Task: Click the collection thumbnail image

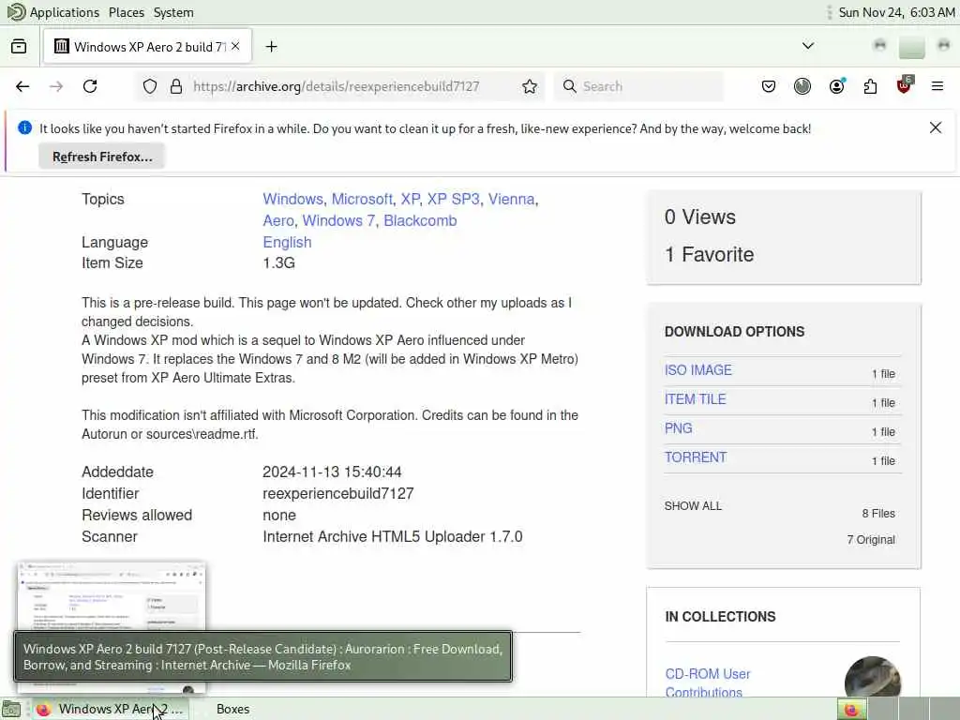Action: (873, 676)
